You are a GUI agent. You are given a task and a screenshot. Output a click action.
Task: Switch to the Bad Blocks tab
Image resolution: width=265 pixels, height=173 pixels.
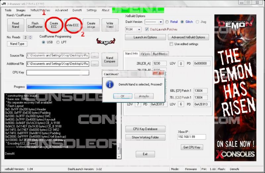pyautogui.click(x=160, y=54)
